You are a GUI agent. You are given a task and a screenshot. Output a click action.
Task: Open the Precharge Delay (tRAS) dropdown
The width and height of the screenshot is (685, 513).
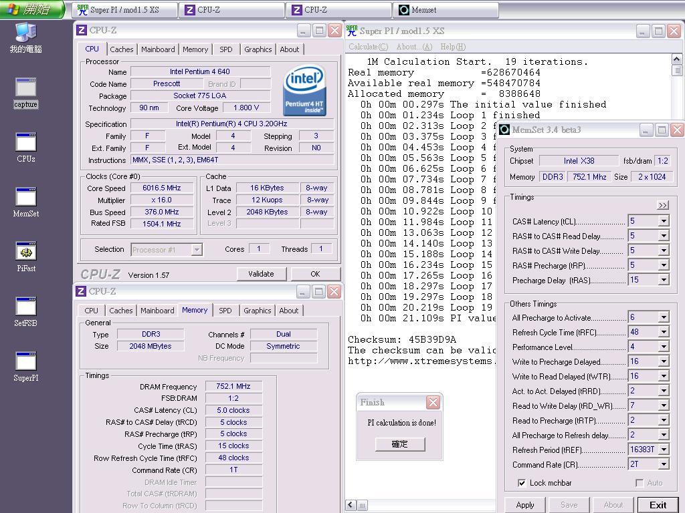pos(664,280)
